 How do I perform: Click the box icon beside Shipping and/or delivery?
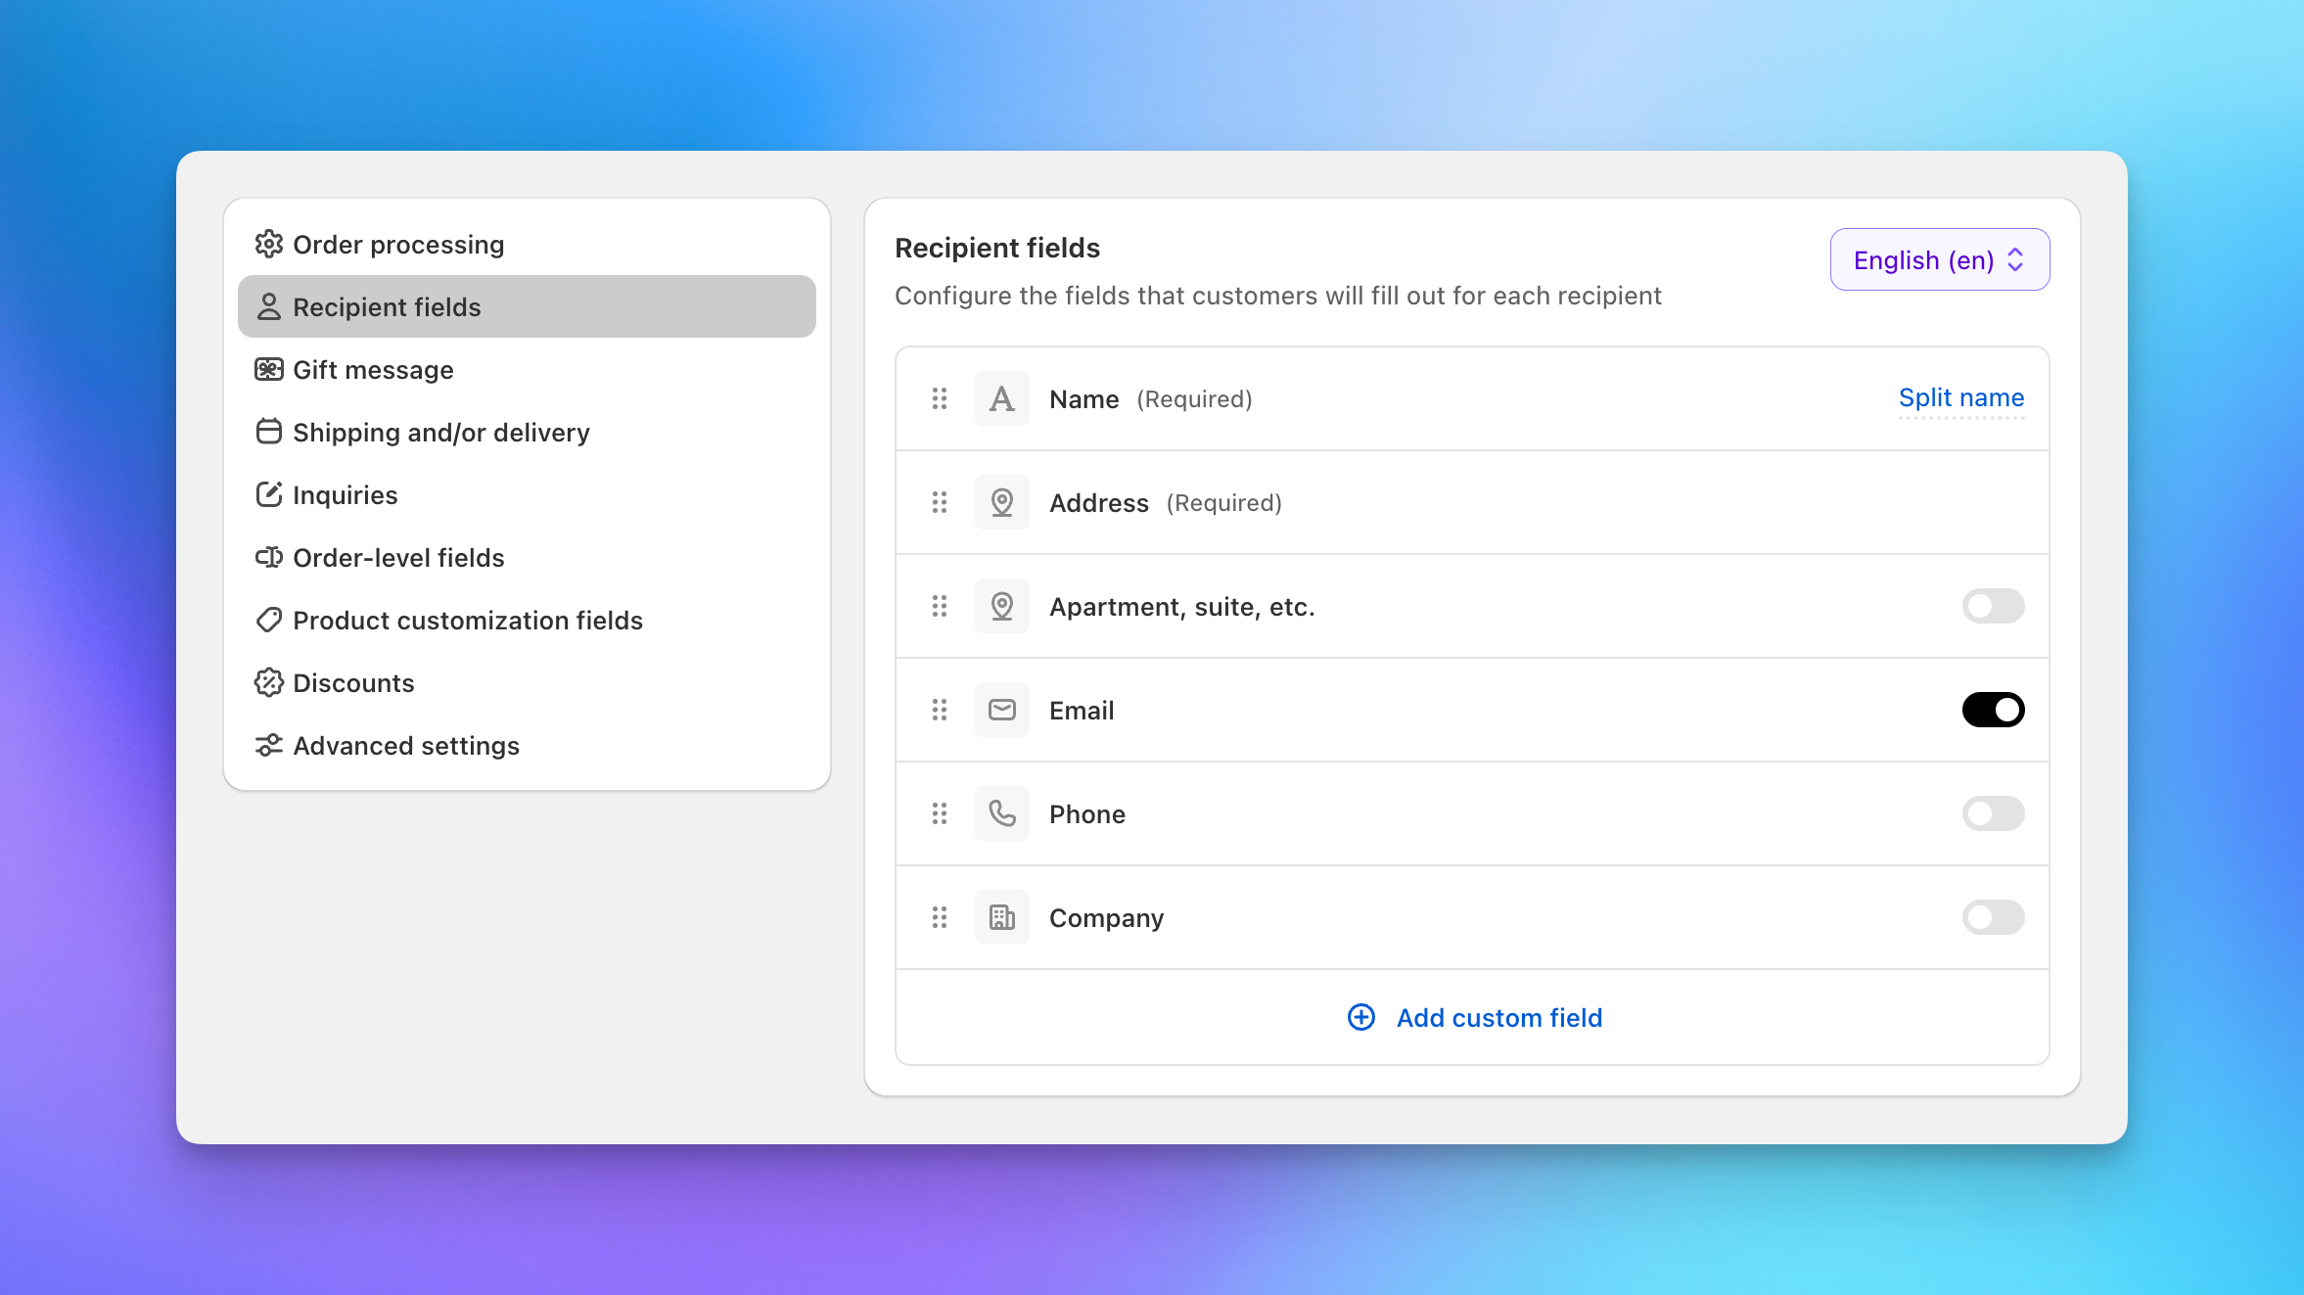click(269, 432)
